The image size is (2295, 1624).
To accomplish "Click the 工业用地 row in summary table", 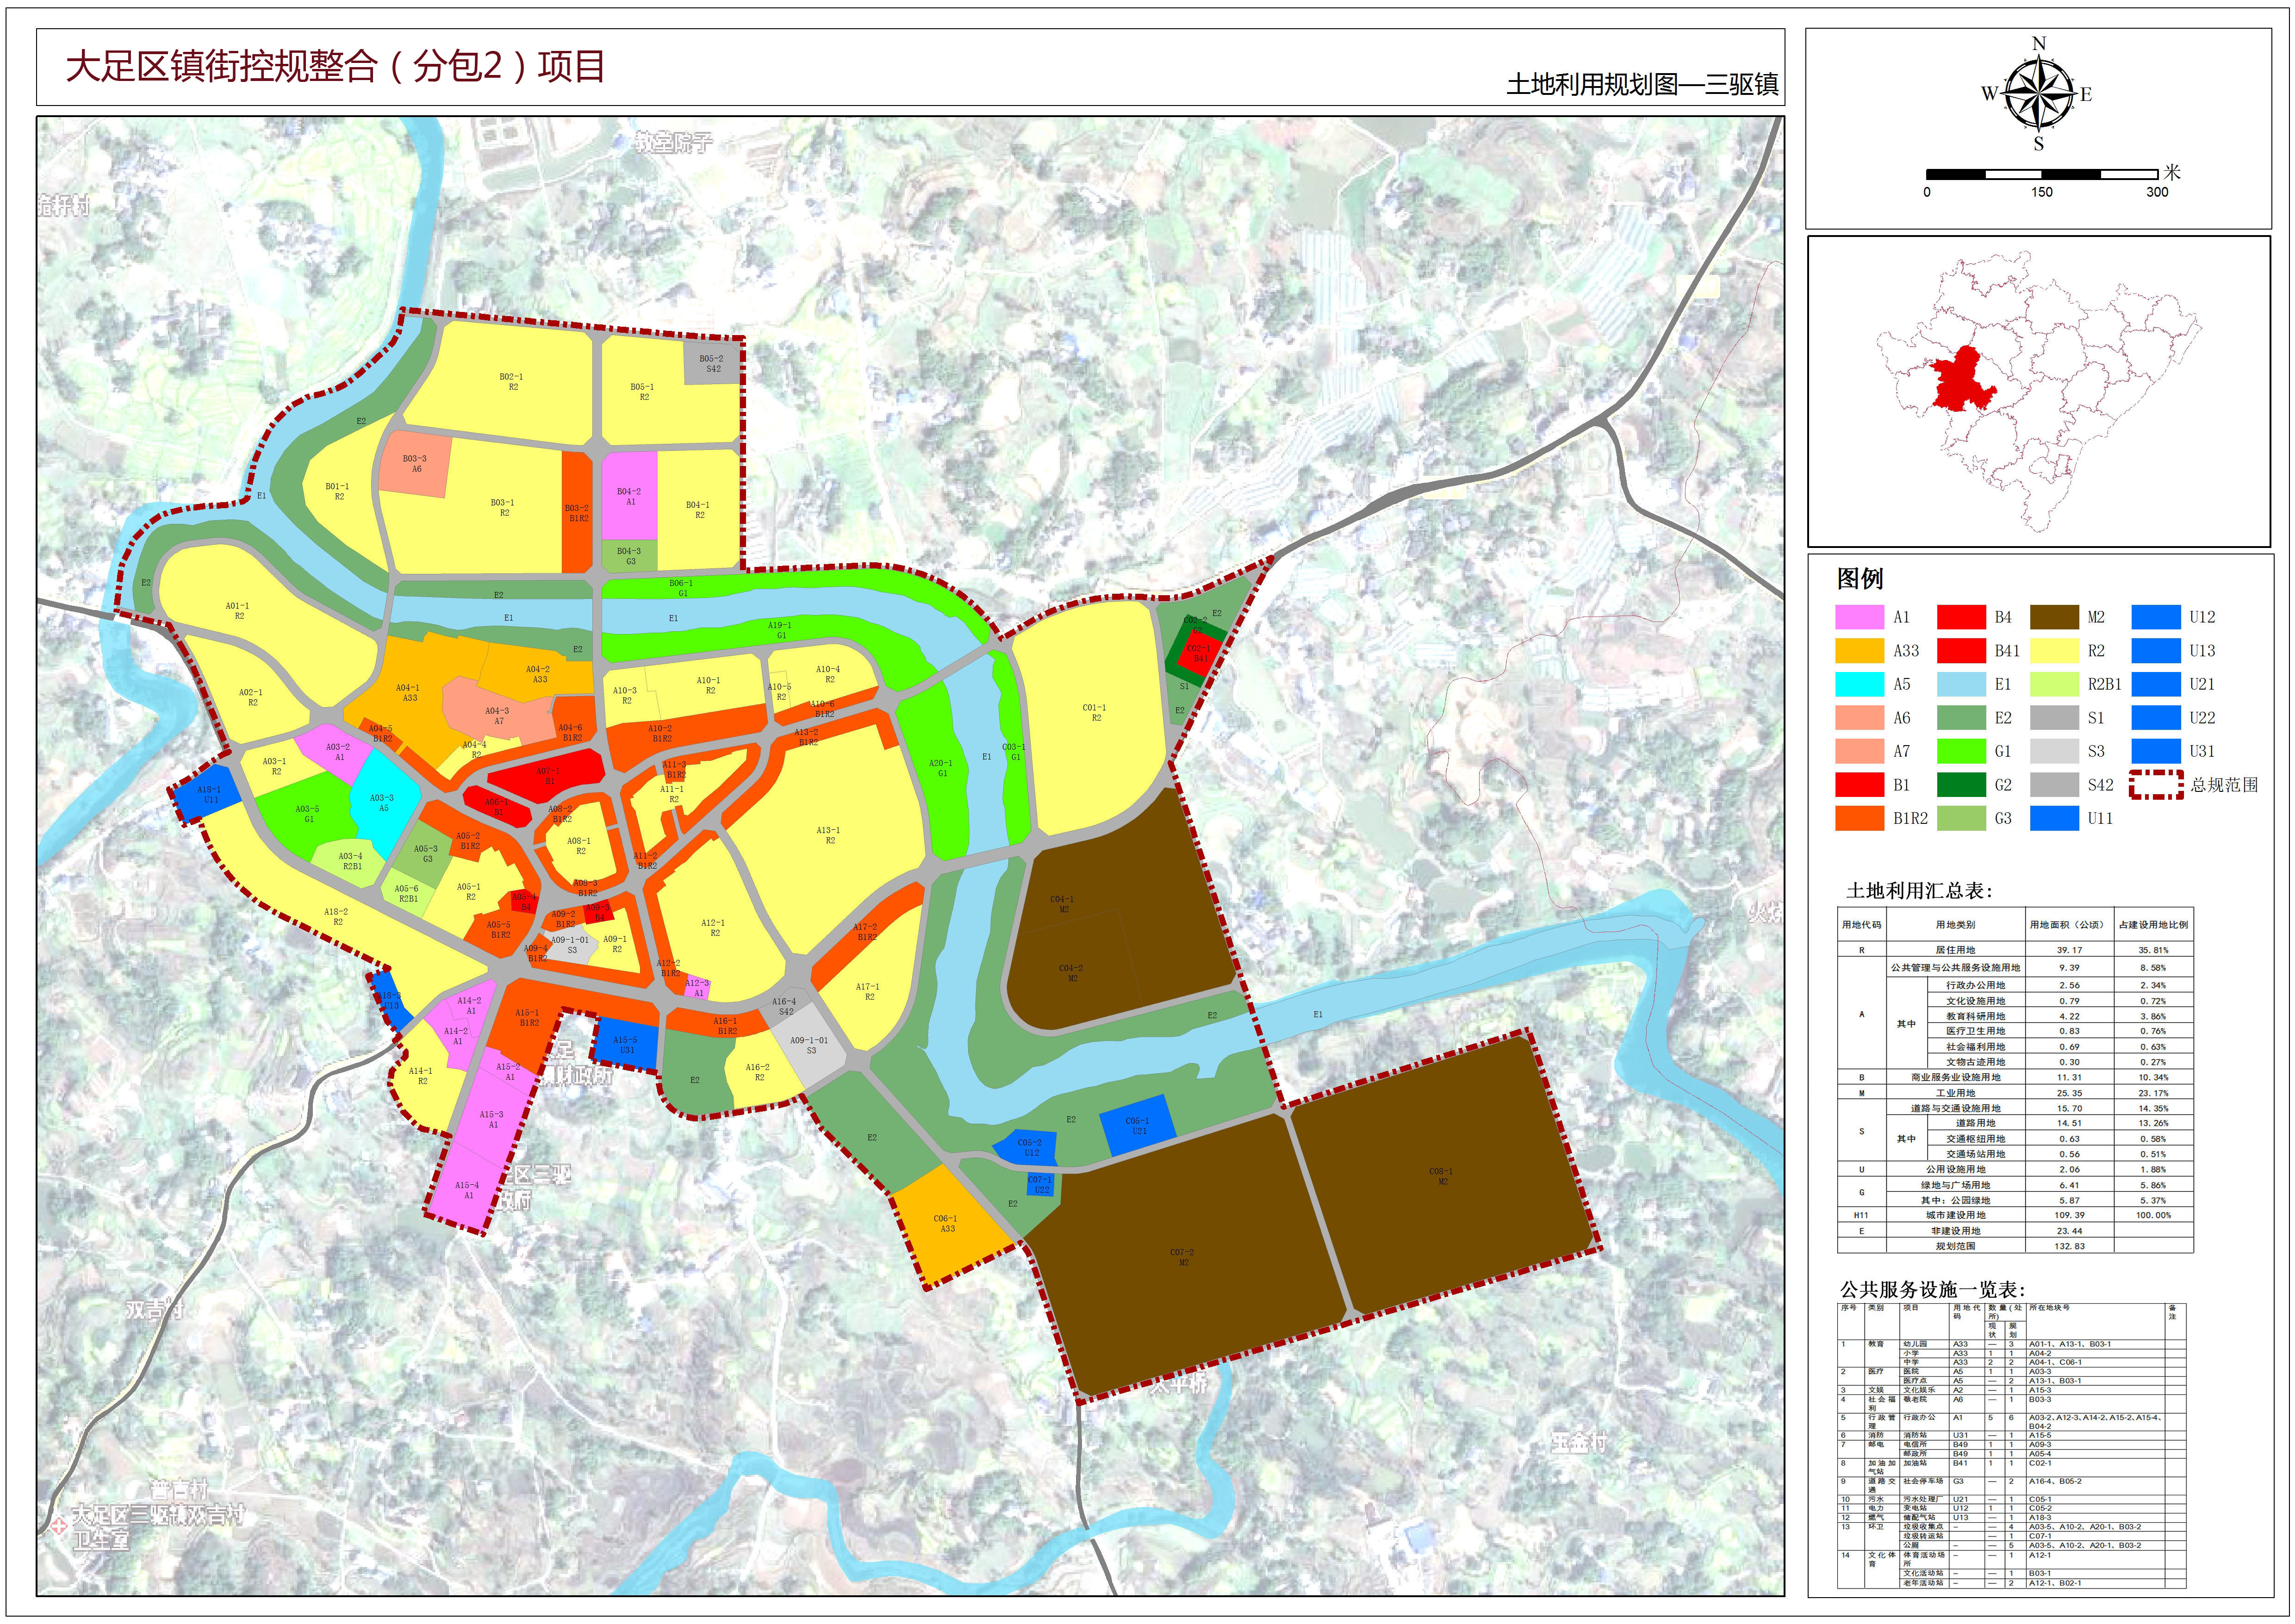I will tap(2015, 1092).
